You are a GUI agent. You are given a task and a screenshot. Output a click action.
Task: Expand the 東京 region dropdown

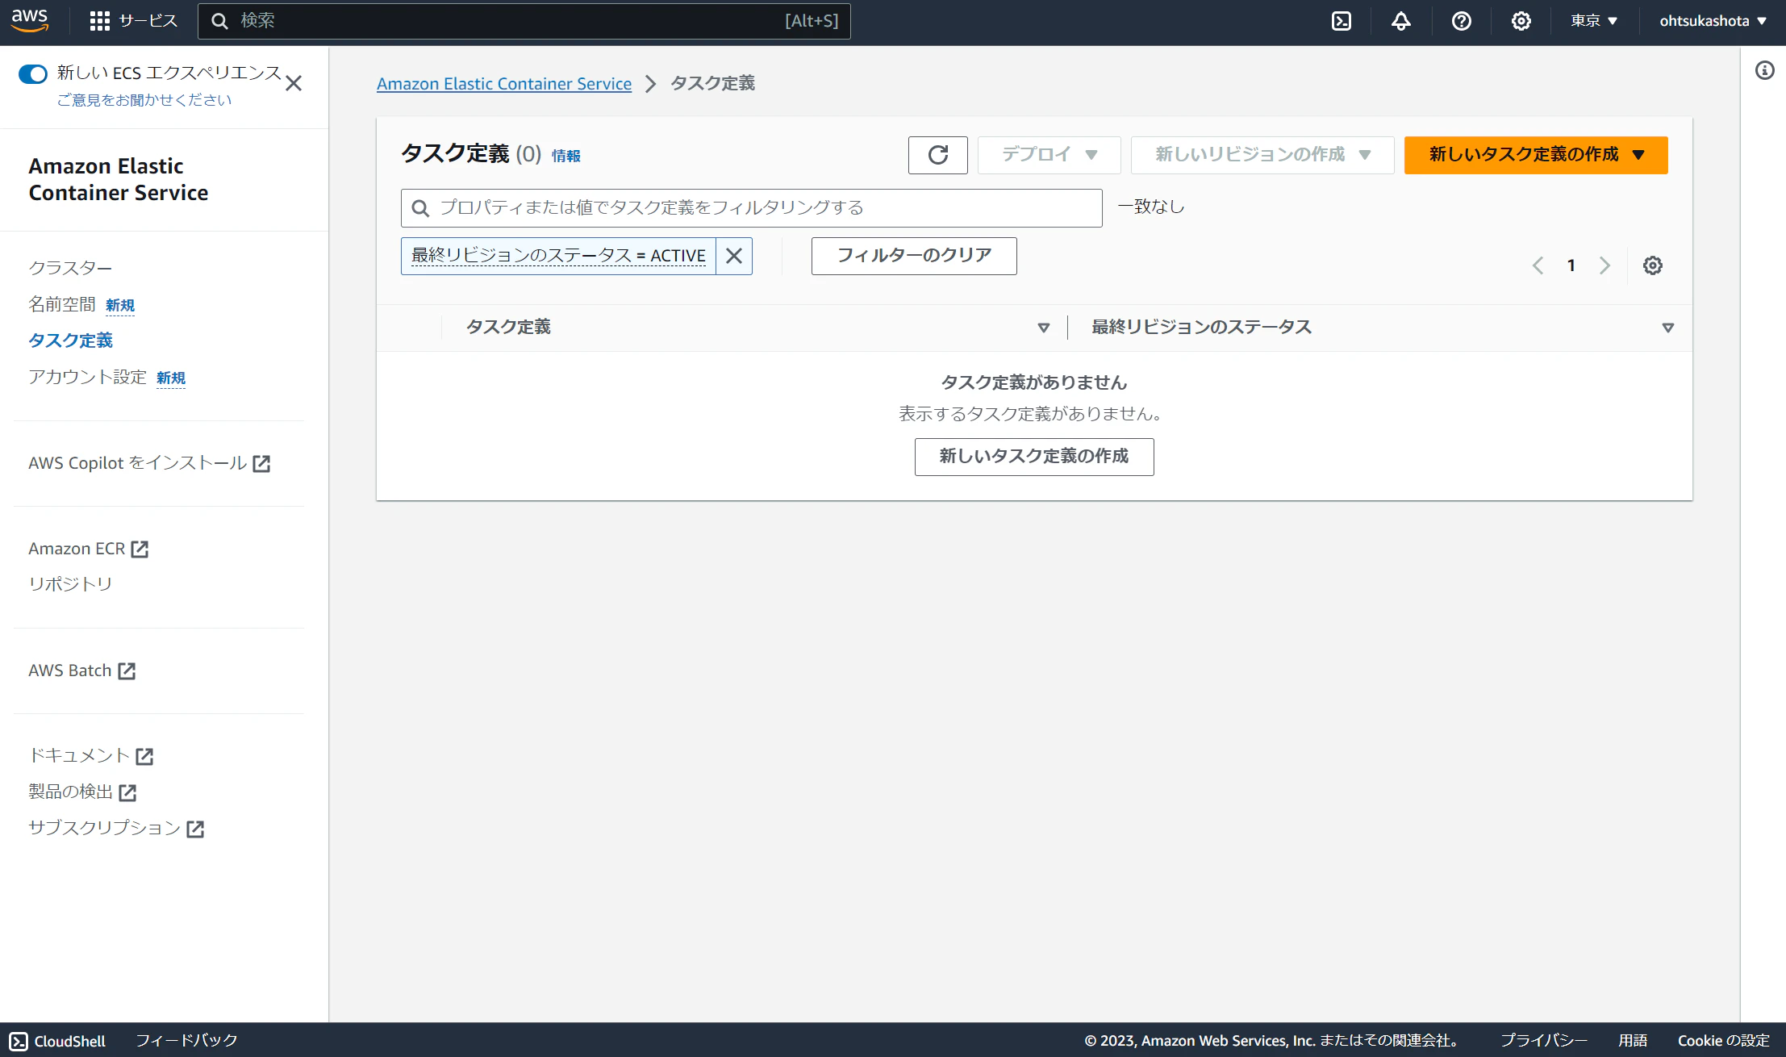tap(1593, 21)
